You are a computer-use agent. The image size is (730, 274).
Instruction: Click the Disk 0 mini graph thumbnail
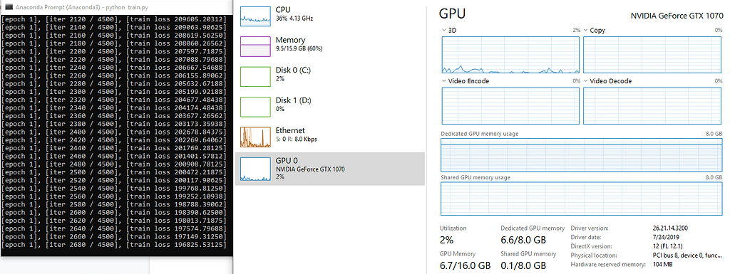click(255, 76)
